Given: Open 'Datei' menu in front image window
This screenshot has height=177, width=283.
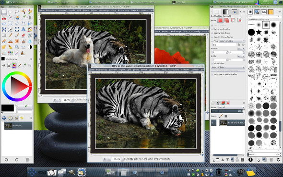Looking at the screenshot, I should (92, 70).
